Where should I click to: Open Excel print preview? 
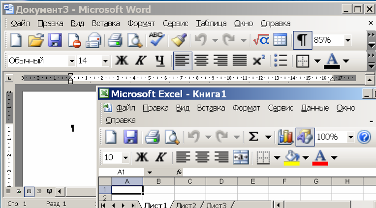(172, 137)
